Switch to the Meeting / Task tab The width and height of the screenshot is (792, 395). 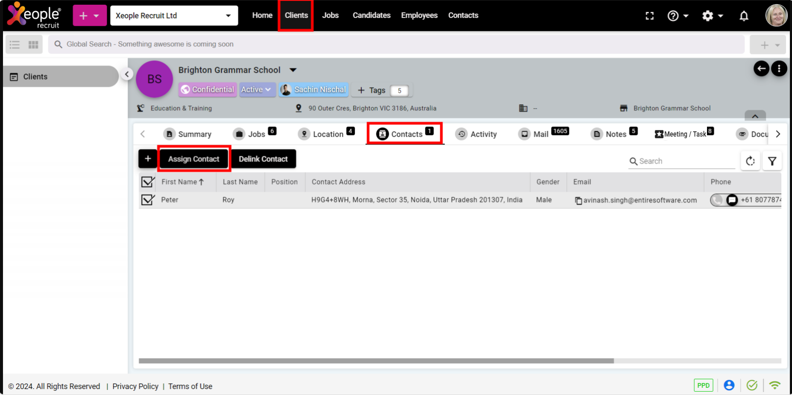(684, 134)
